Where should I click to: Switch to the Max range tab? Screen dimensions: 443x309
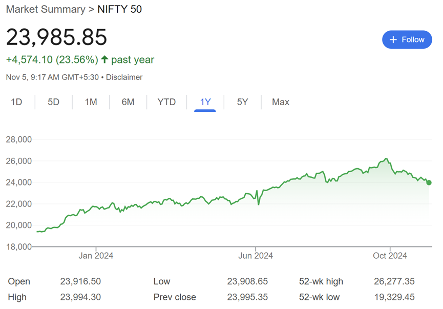(x=281, y=102)
